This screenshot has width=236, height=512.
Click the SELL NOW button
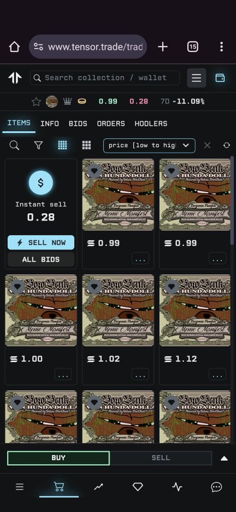tap(41, 242)
